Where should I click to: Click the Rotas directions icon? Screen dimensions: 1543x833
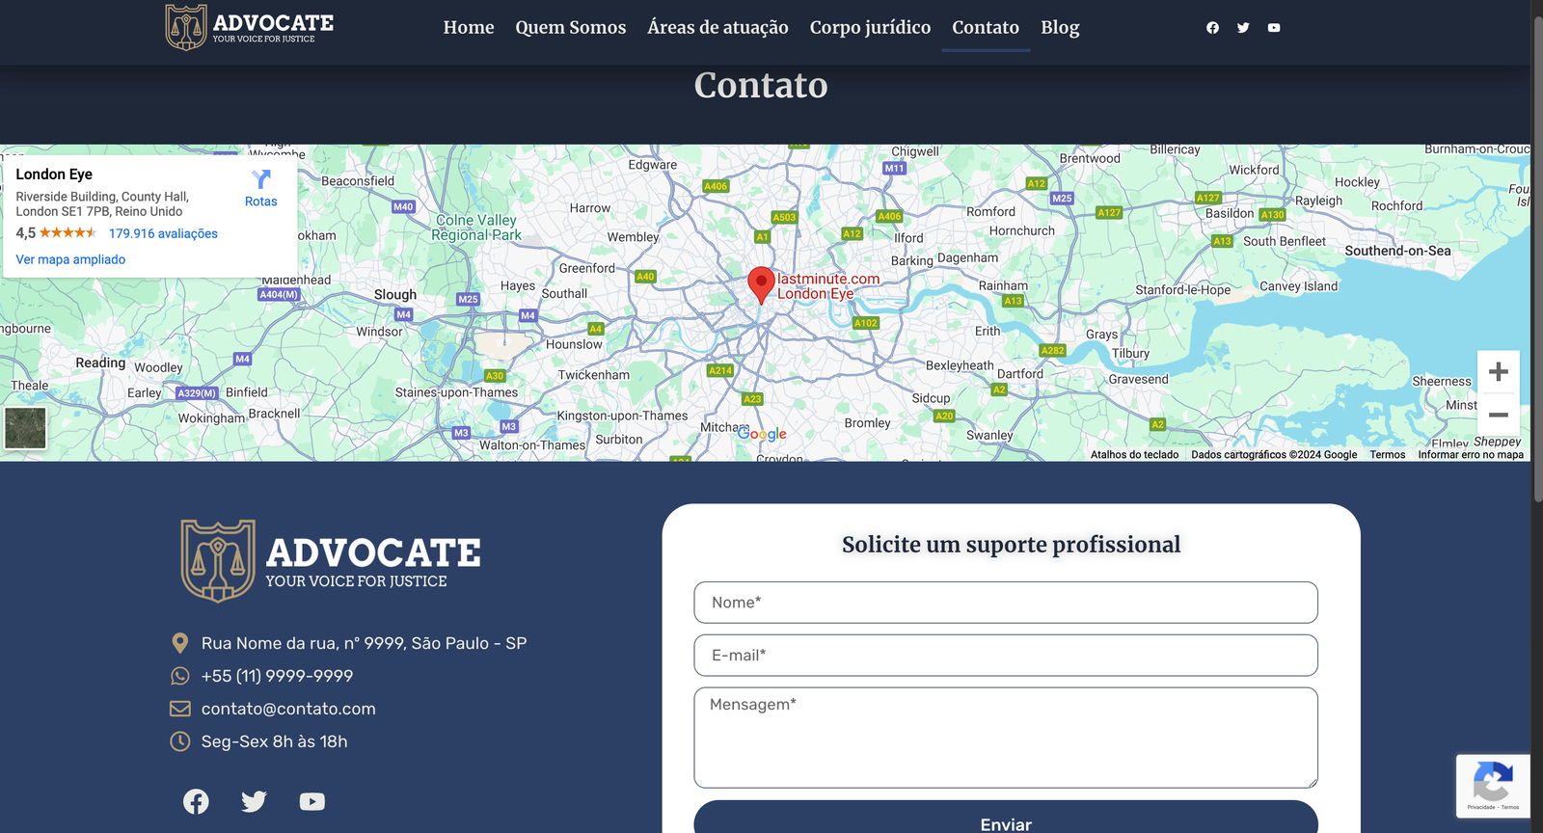pyautogui.click(x=261, y=179)
